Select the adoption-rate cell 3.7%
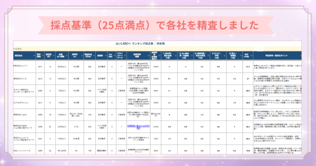The width and height of the screenshot is (316, 166). tap(76, 127)
